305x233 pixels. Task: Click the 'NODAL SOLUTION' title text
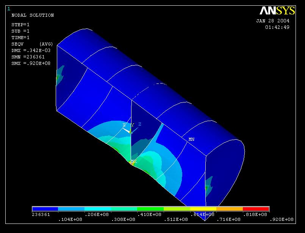point(33,15)
